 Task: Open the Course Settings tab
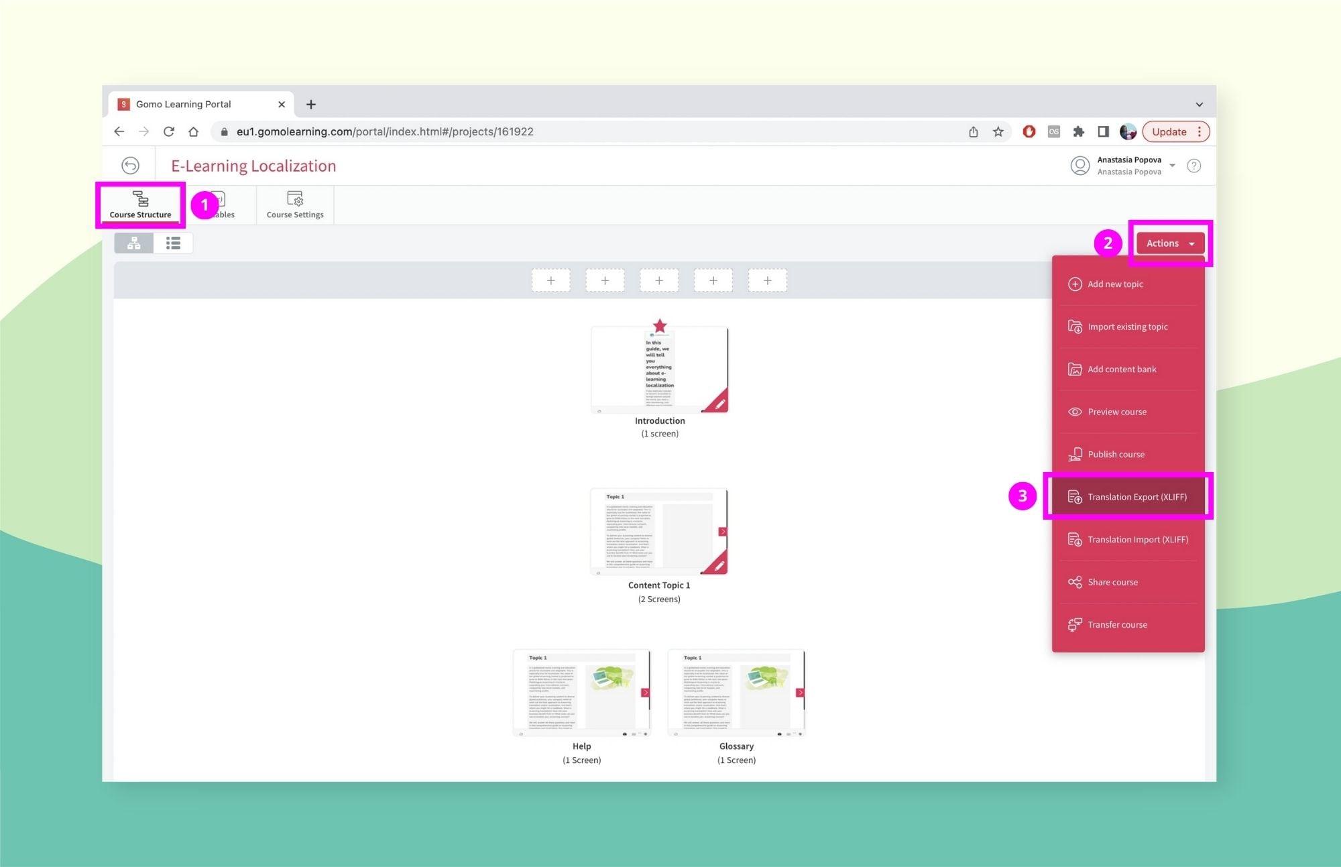point(295,205)
